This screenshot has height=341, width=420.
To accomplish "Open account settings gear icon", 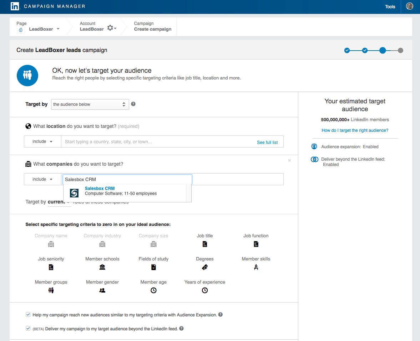I will click(110, 28).
